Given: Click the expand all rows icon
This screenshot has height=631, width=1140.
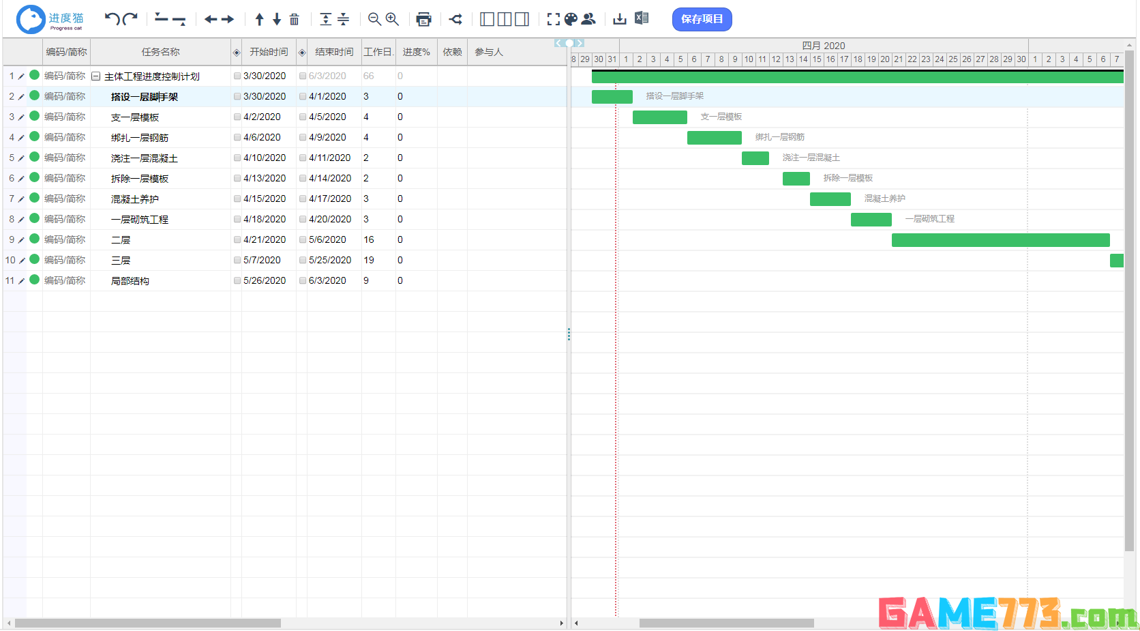Looking at the screenshot, I should (x=326, y=19).
